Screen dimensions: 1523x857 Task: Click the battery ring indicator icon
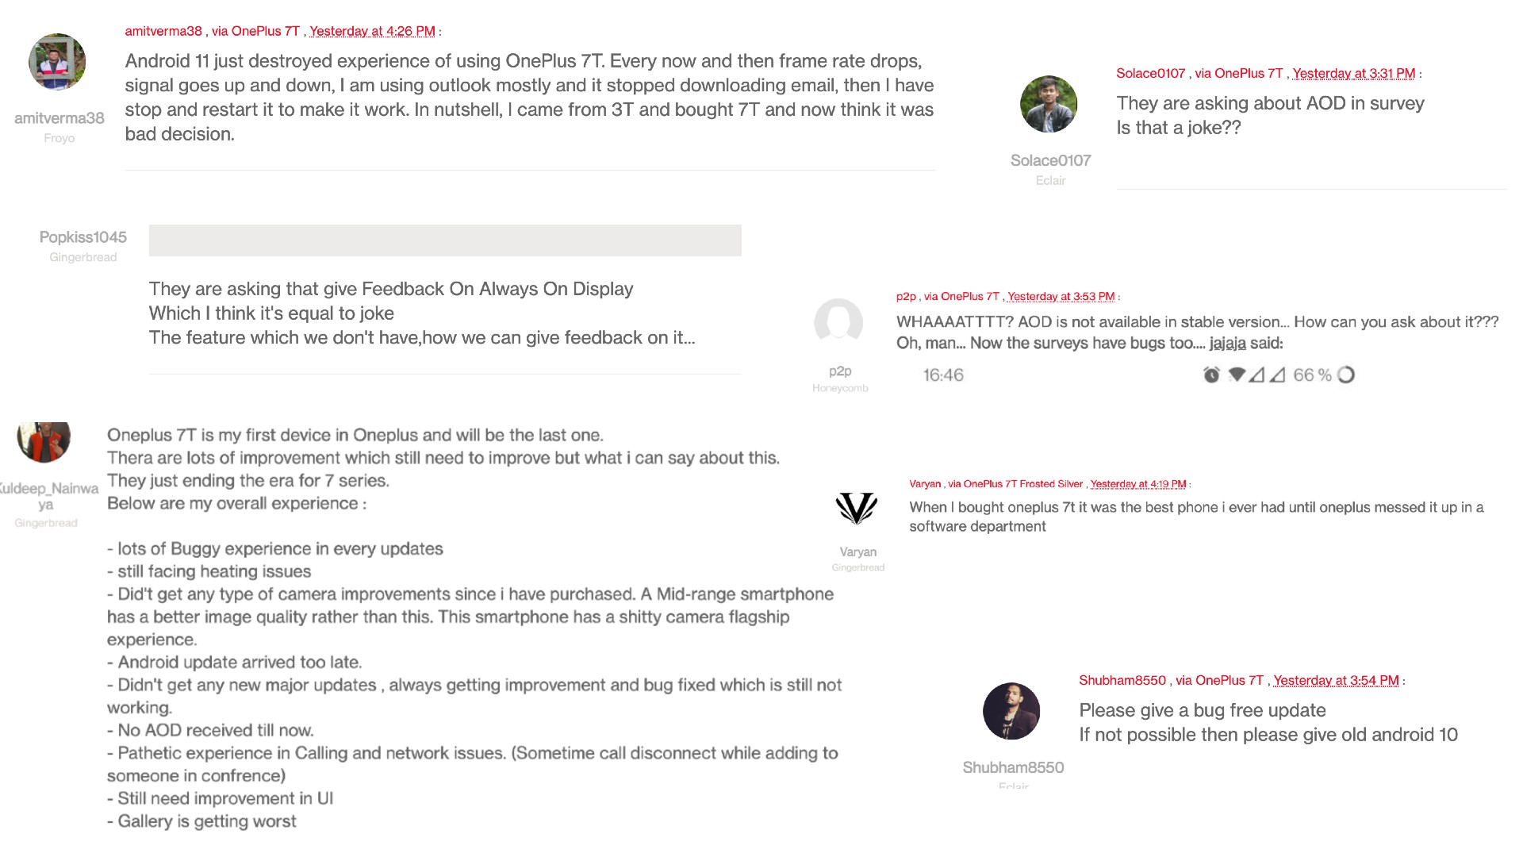(1346, 375)
